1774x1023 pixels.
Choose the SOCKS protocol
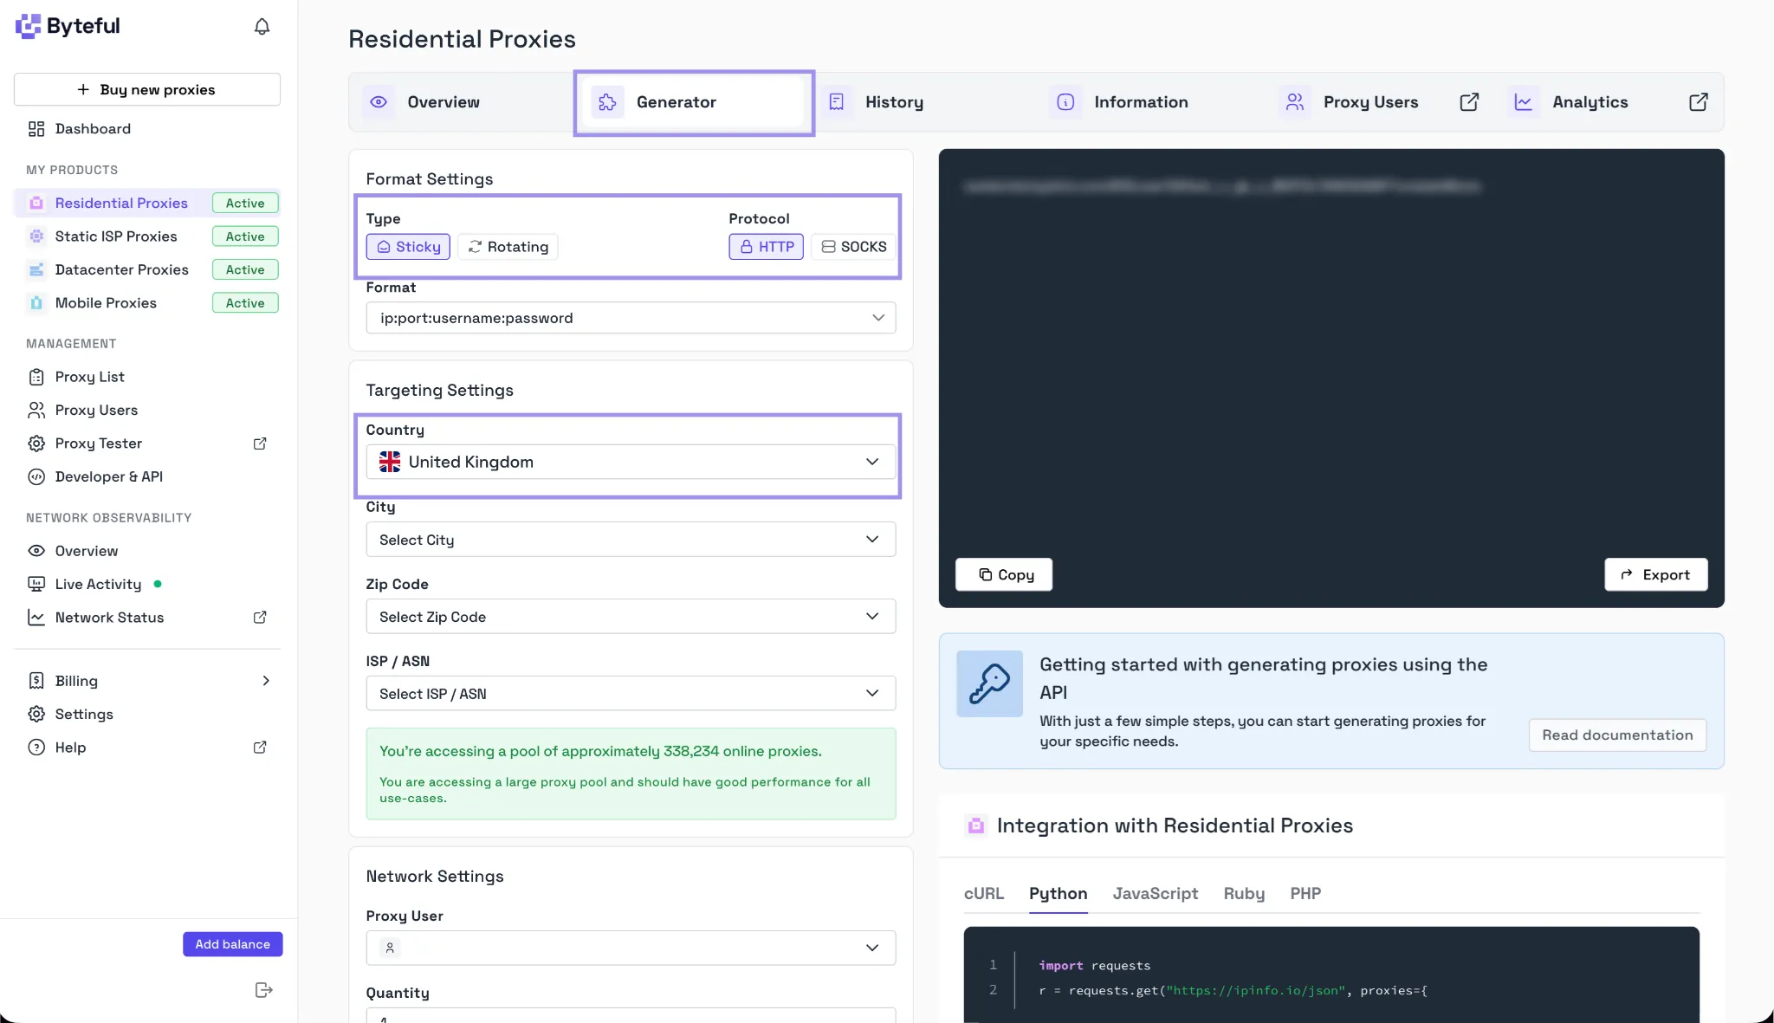click(x=853, y=247)
